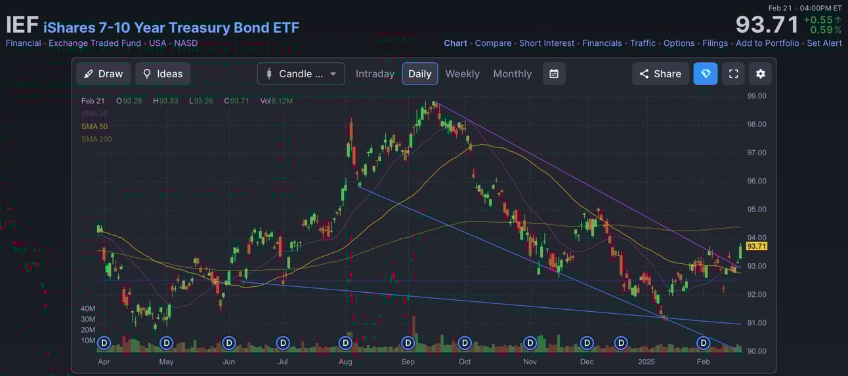
Task: Click Set Alert link
Action: point(824,43)
